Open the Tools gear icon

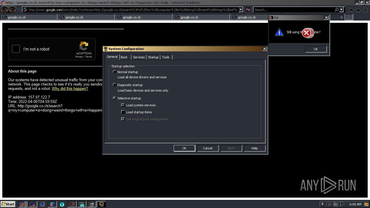click(x=365, y=10)
